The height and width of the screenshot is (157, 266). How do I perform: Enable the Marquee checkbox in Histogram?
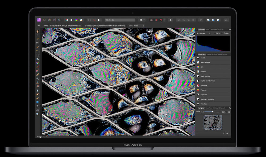[222, 33]
